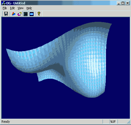Click the Ready status bar text
Image resolution: width=131 pixels, height=125 pixels.
[x=6, y=122]
